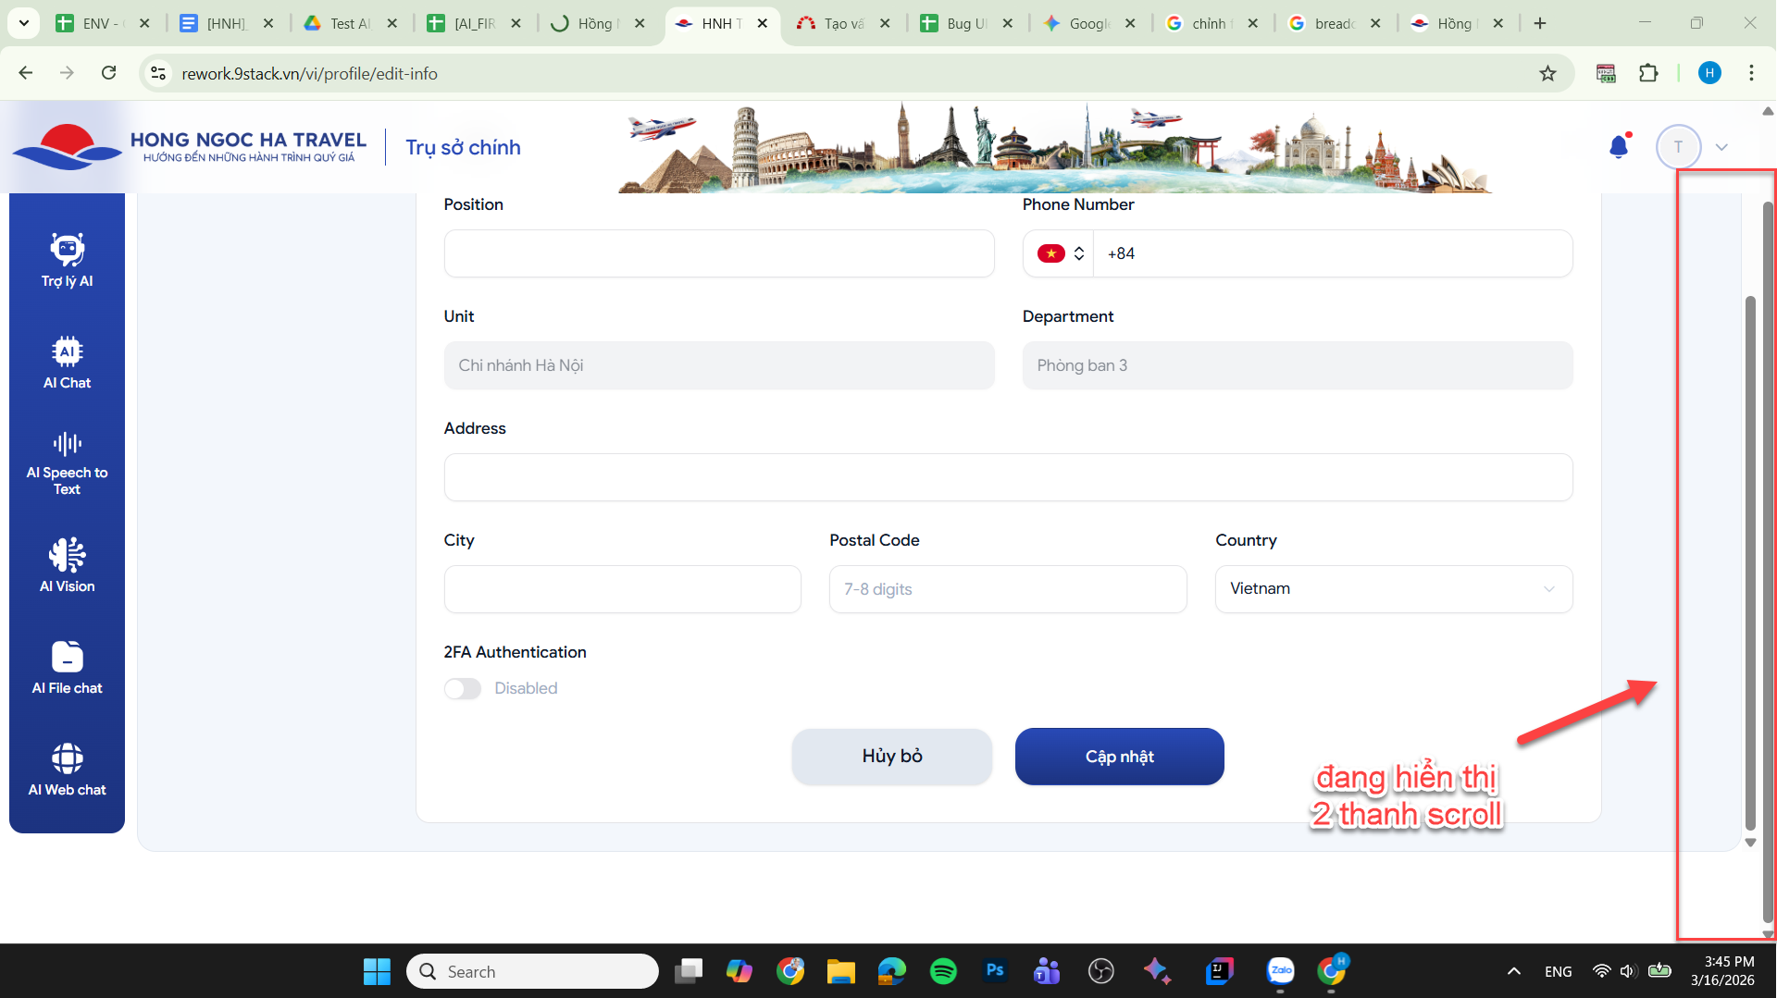Enable the 2FA Authentication toggle
The image size is (1777, 998).
(x=463, y=689)
